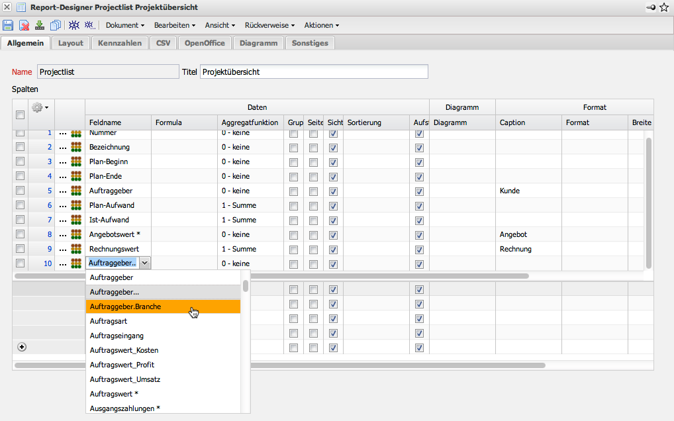Click the blue floppy disk save icon
674x421 pixels.
point(8,25)
